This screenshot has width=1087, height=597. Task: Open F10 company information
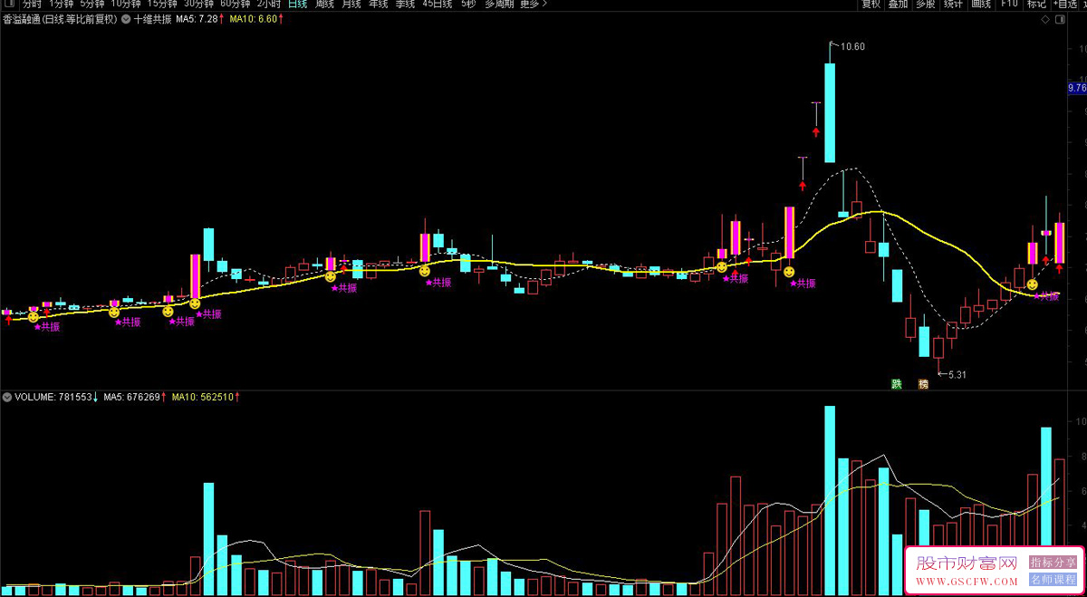[x=1008, y=4]
